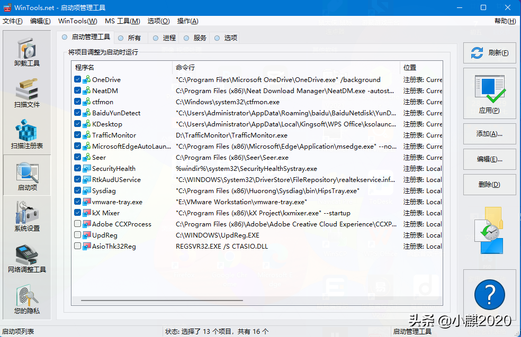Switch to the 服务 tab
521x337 pixels.
pyautogui.click(x=195, y=38)
